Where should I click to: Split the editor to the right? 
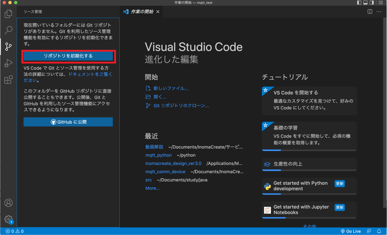pos(370,12)
